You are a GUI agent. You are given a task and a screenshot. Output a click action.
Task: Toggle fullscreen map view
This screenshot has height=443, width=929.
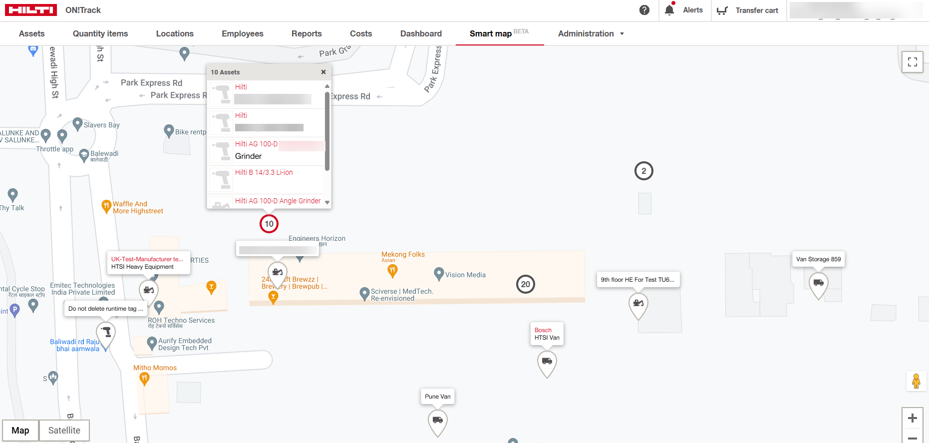(x=912, y=62)
